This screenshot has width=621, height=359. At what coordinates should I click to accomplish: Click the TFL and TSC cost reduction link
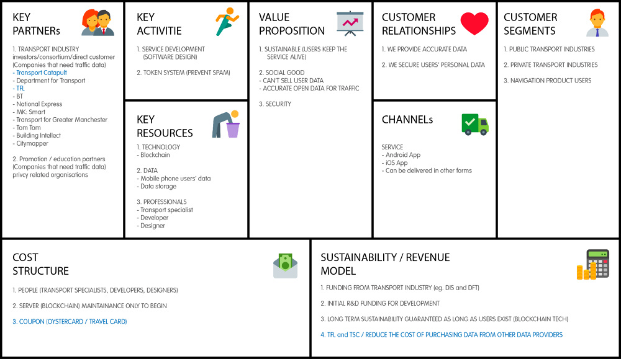coord(442,335)
